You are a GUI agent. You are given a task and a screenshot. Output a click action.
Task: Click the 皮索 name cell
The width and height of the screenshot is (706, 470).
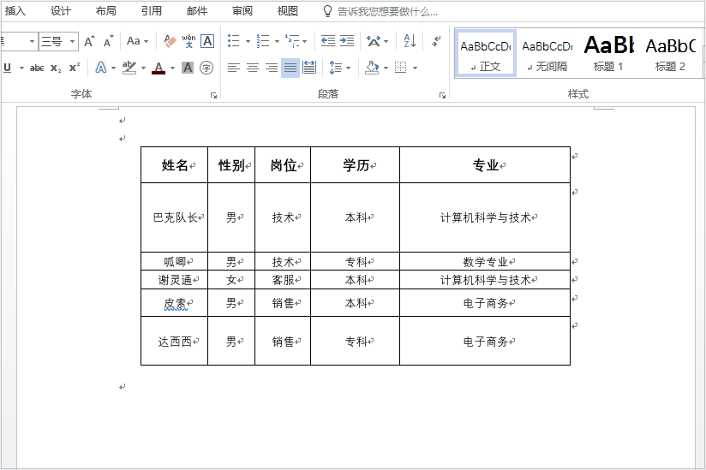174,304
